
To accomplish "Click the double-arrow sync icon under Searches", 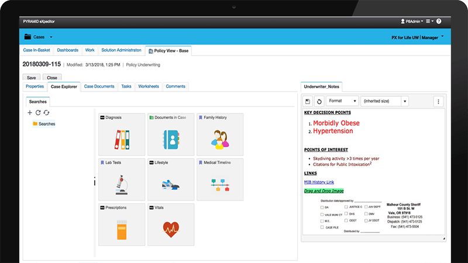I will [x=46, y=113].
